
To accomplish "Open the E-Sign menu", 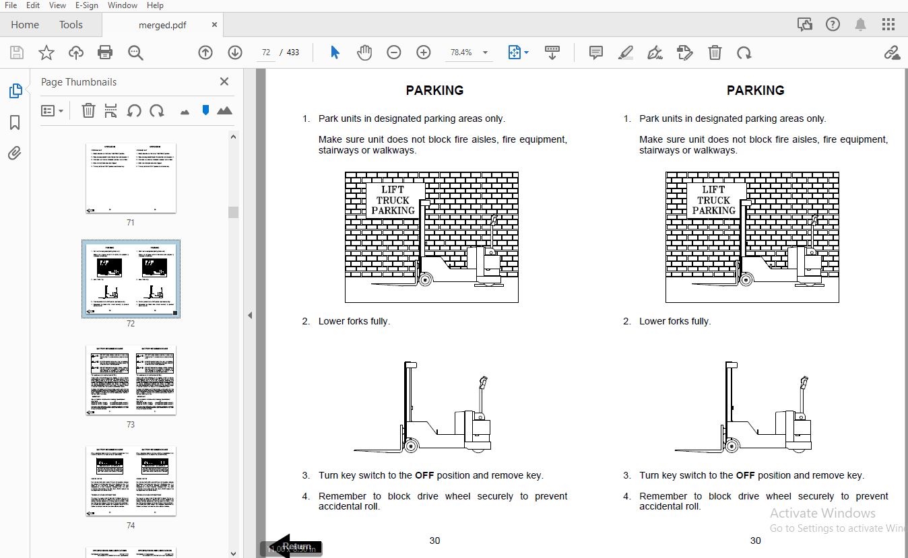I will [88, 5].
